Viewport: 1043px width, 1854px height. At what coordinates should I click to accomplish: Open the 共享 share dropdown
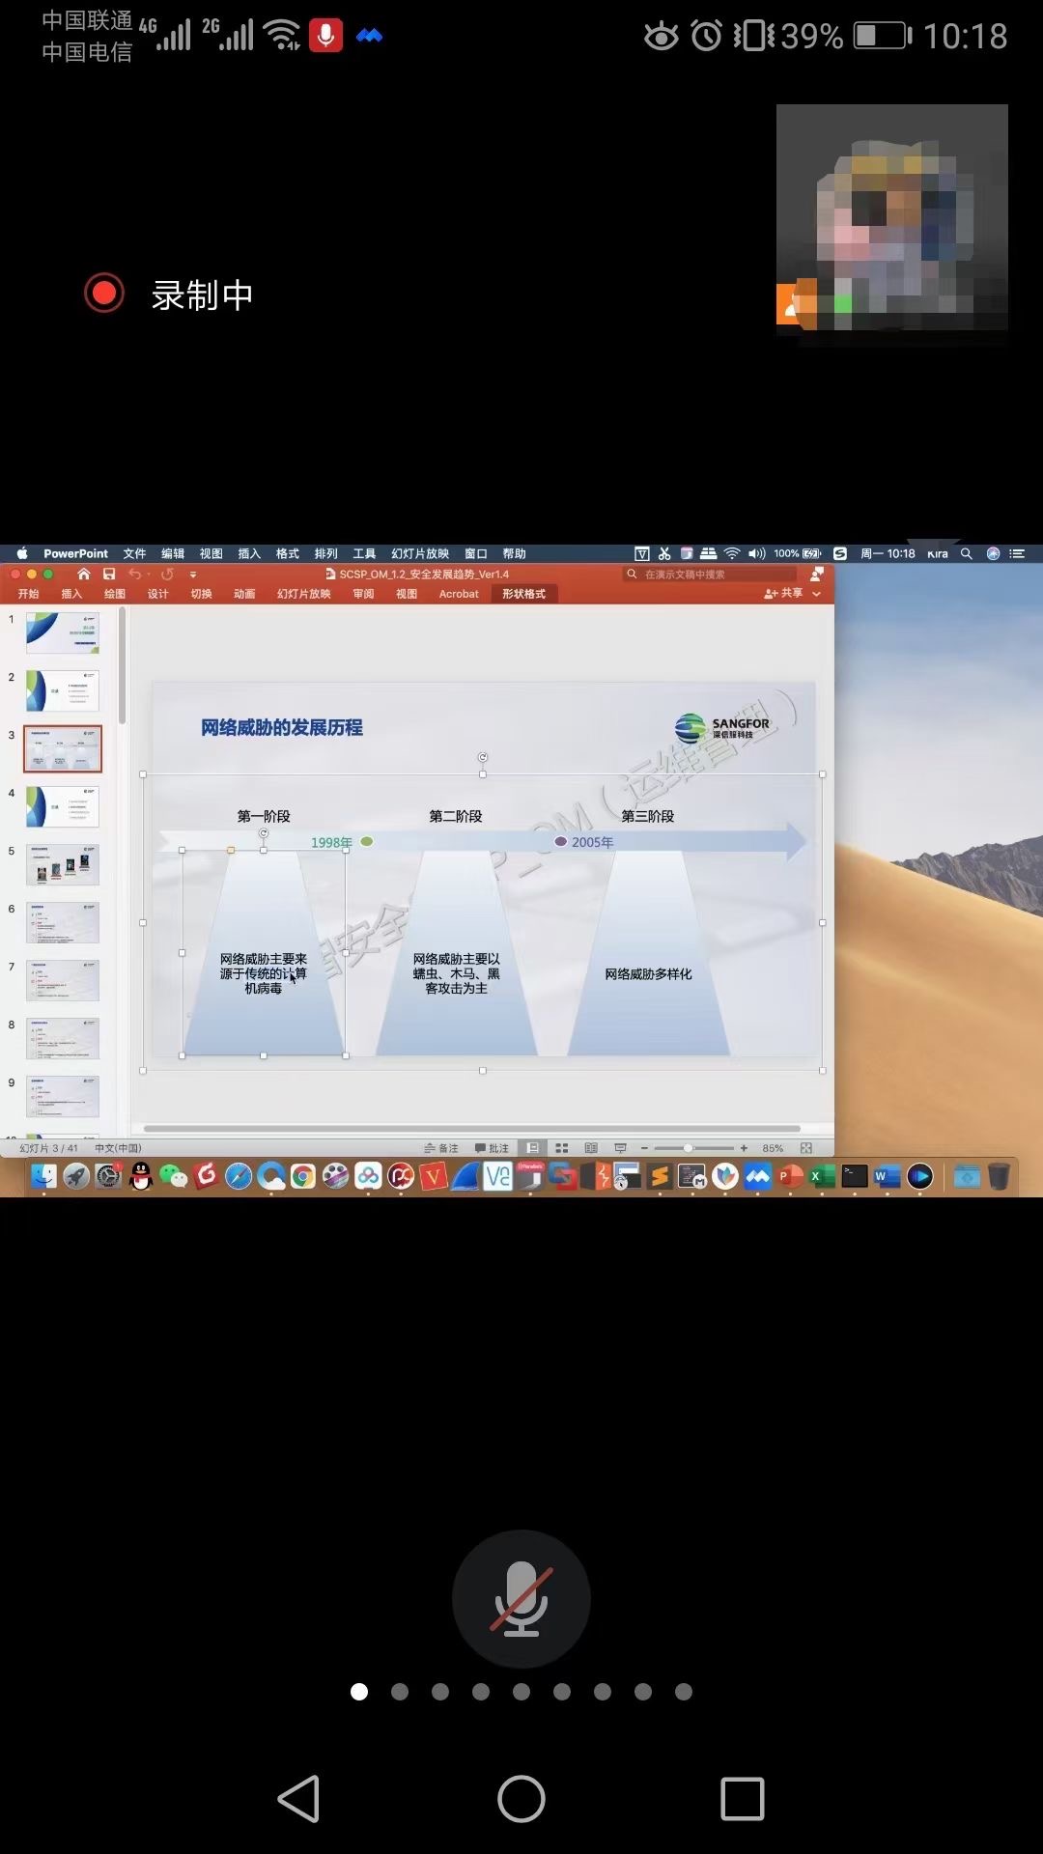click(783, 593)
